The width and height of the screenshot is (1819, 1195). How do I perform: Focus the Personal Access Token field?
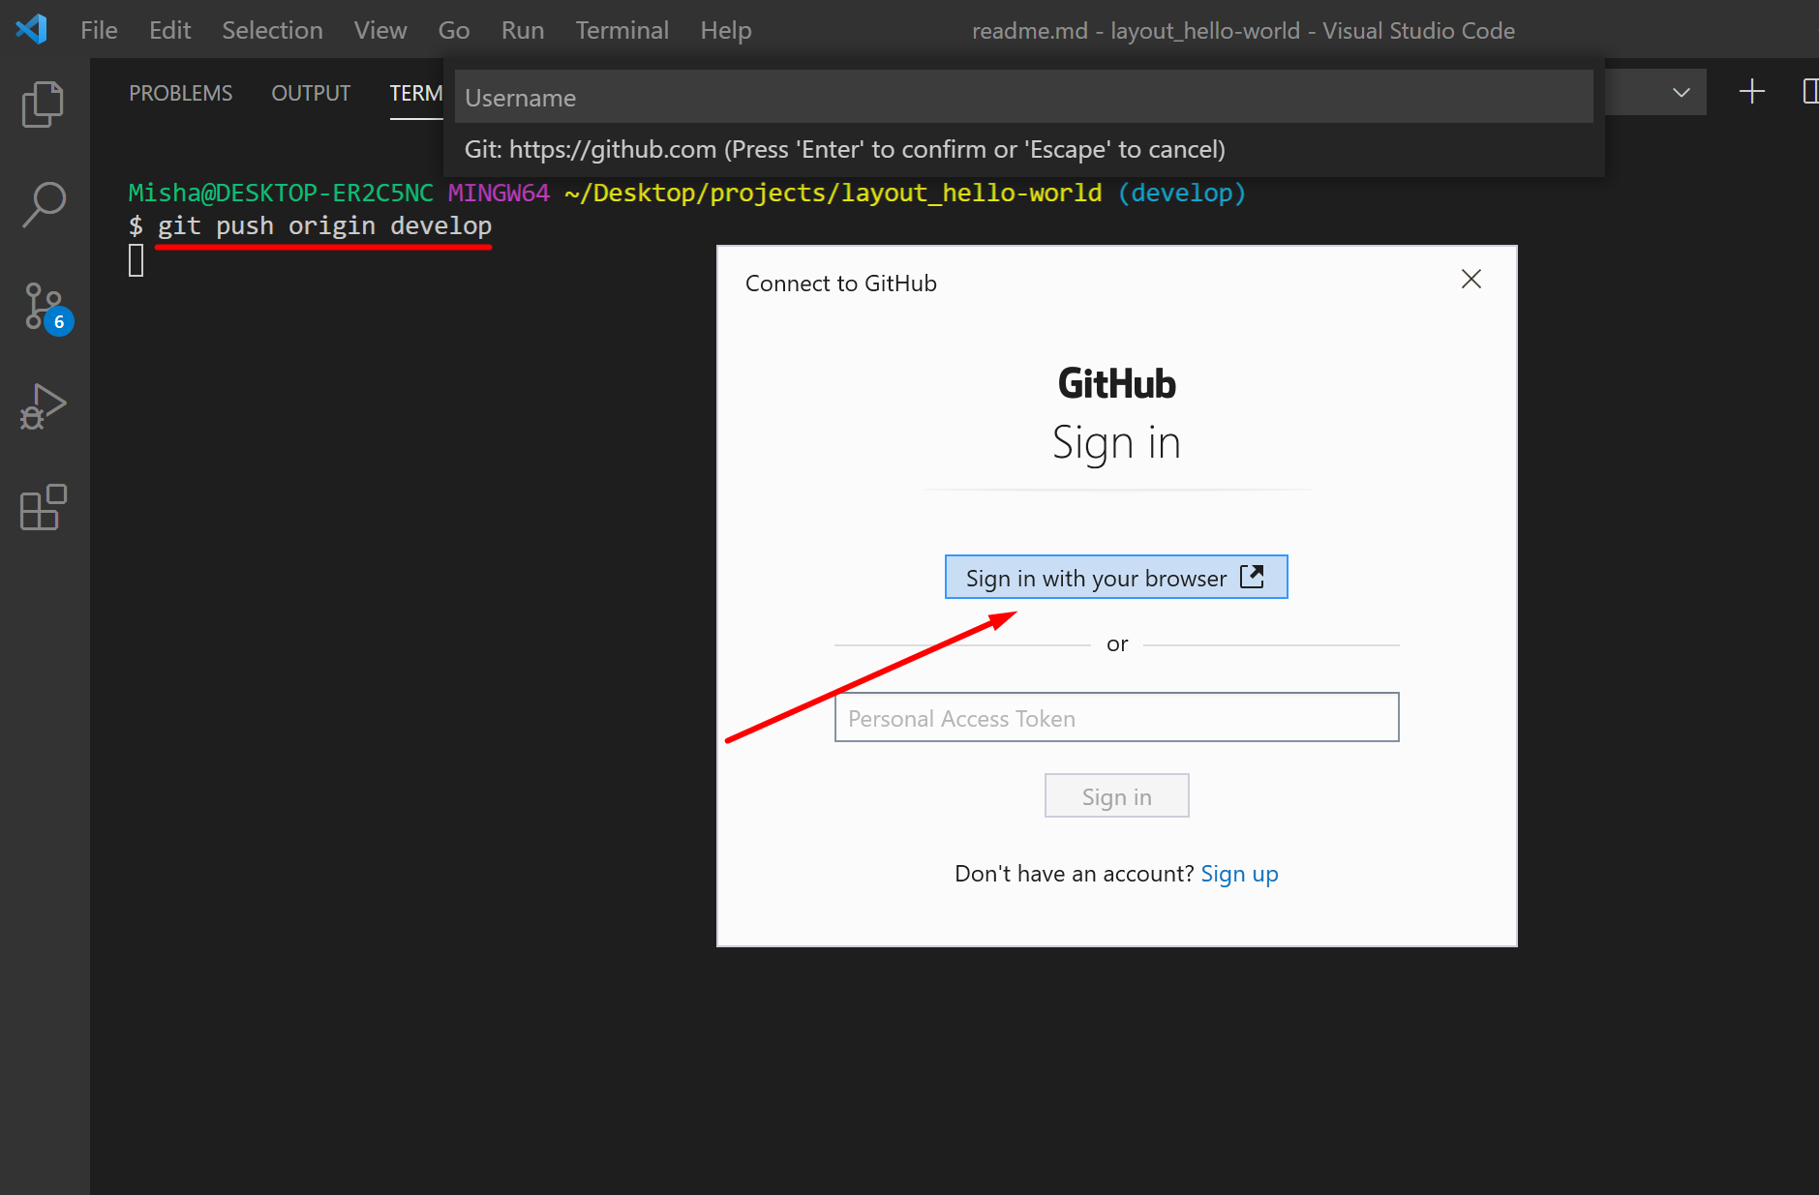click(1116, 718)
